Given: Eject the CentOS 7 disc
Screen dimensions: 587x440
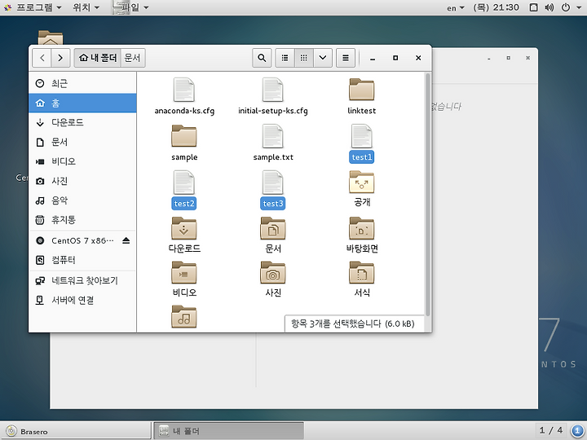Looking at the screenshot, I should coord(126,240).
